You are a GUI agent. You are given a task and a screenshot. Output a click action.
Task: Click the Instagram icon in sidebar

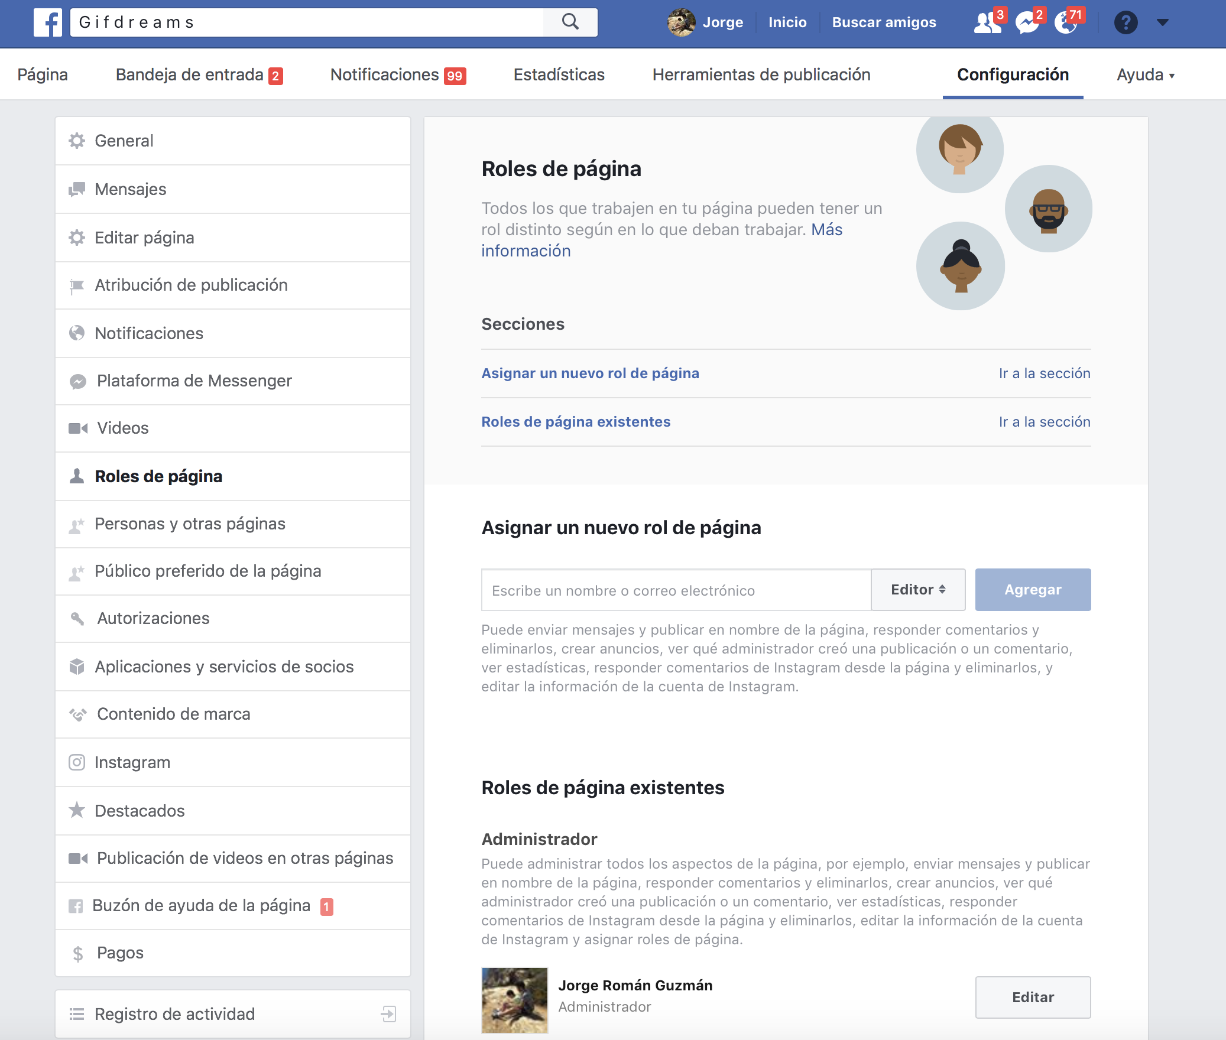[77, 762]
